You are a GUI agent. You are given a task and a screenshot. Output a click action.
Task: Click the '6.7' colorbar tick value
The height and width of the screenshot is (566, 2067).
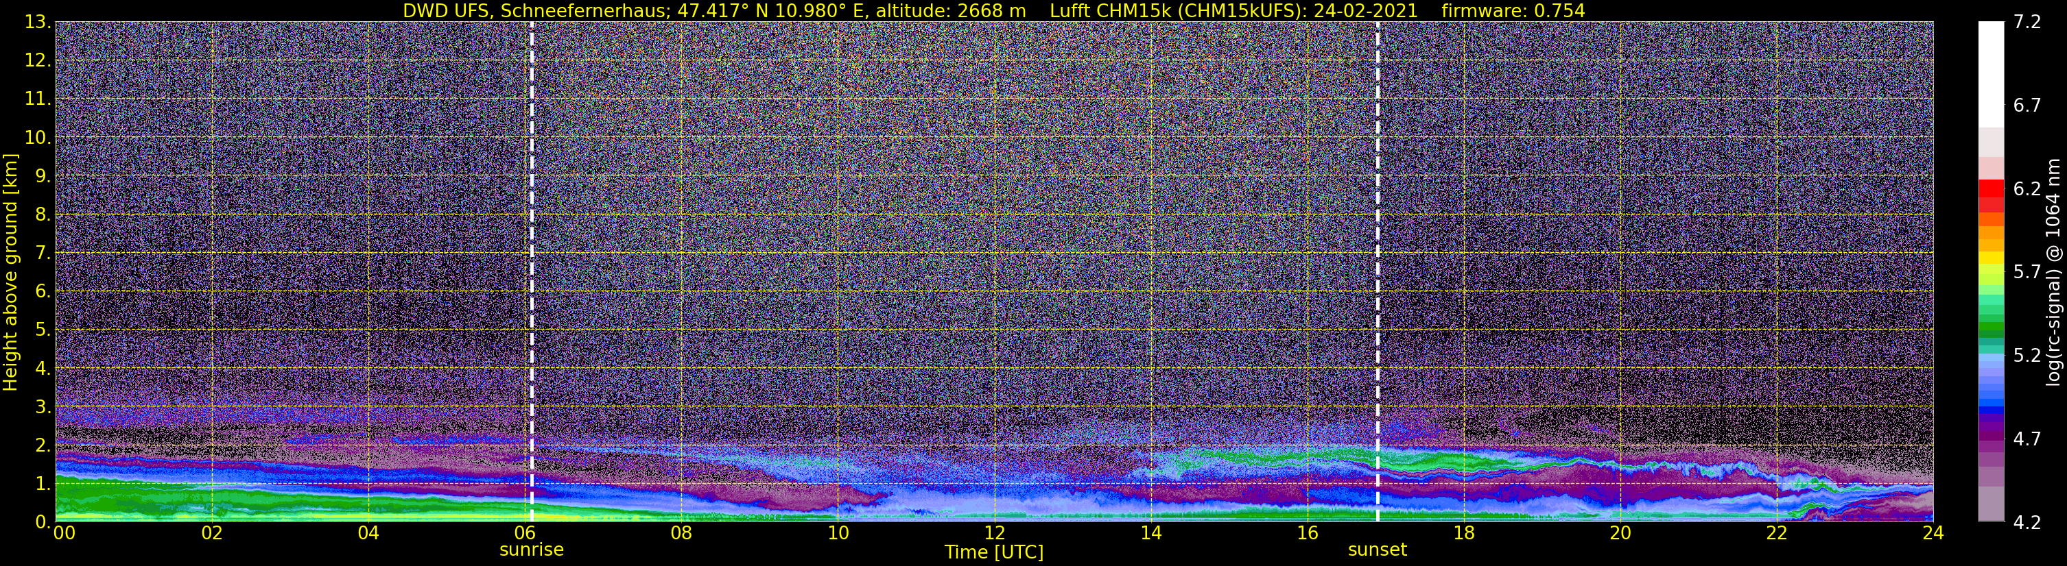[x=2028, y=105]
